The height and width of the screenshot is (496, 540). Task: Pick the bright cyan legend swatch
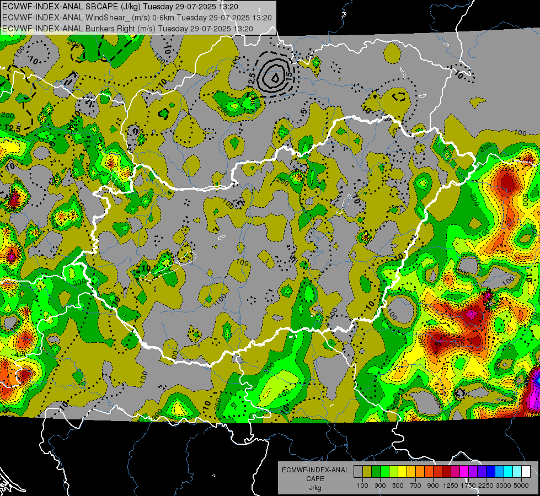click(x=509, y=472)
